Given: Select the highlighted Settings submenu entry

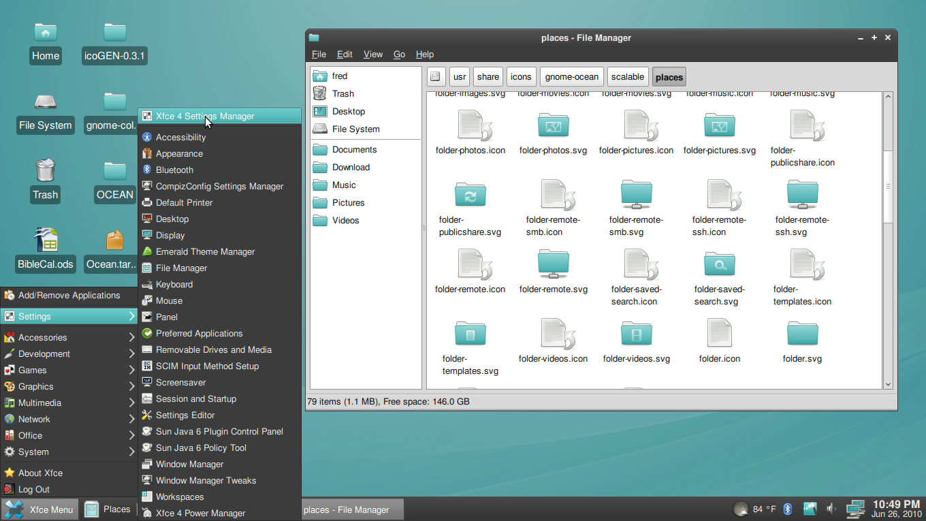Looking at the screenshot, I should pos(69,316).
